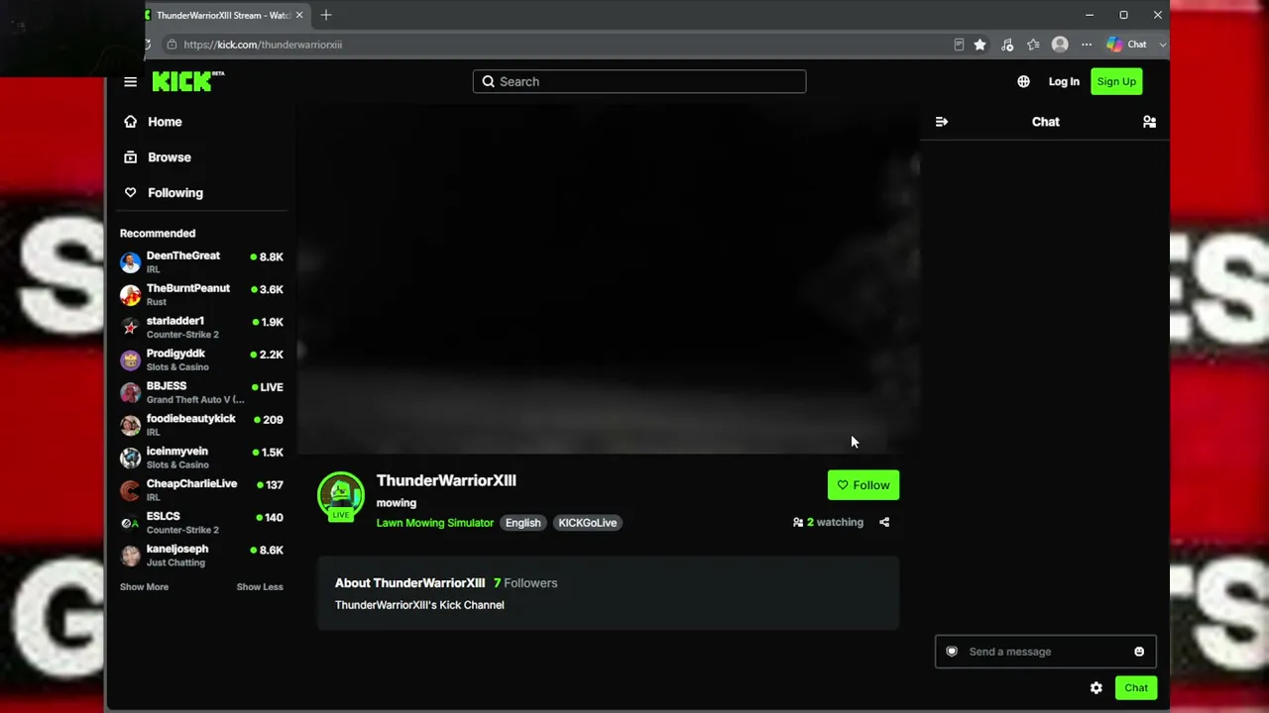This screenshot has width=1269, height=713.
Task: Click the foodiebeautykick channel name
Action: click(191, 419)
